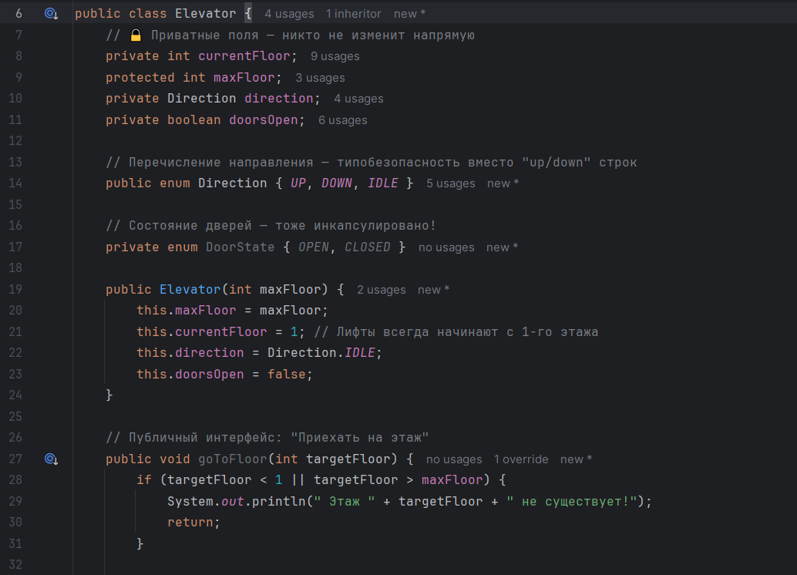797x575 pixels.
Task: Click the comment 'Лифты всегда начинают' in line 21
Action: tap(417, 332)
